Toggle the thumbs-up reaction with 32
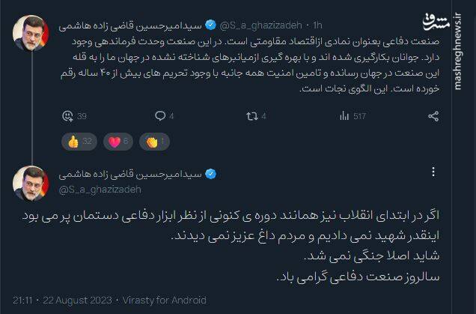This screenshot has height=314, width=476. 80,141
